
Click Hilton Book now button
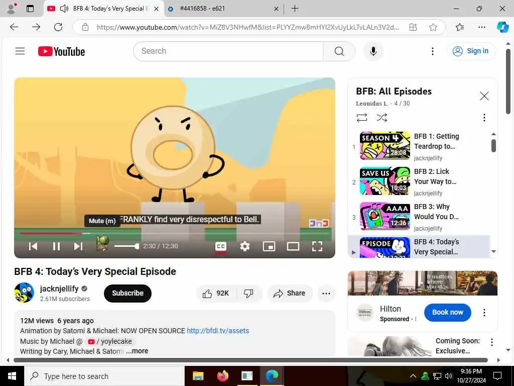click(447, 313)
